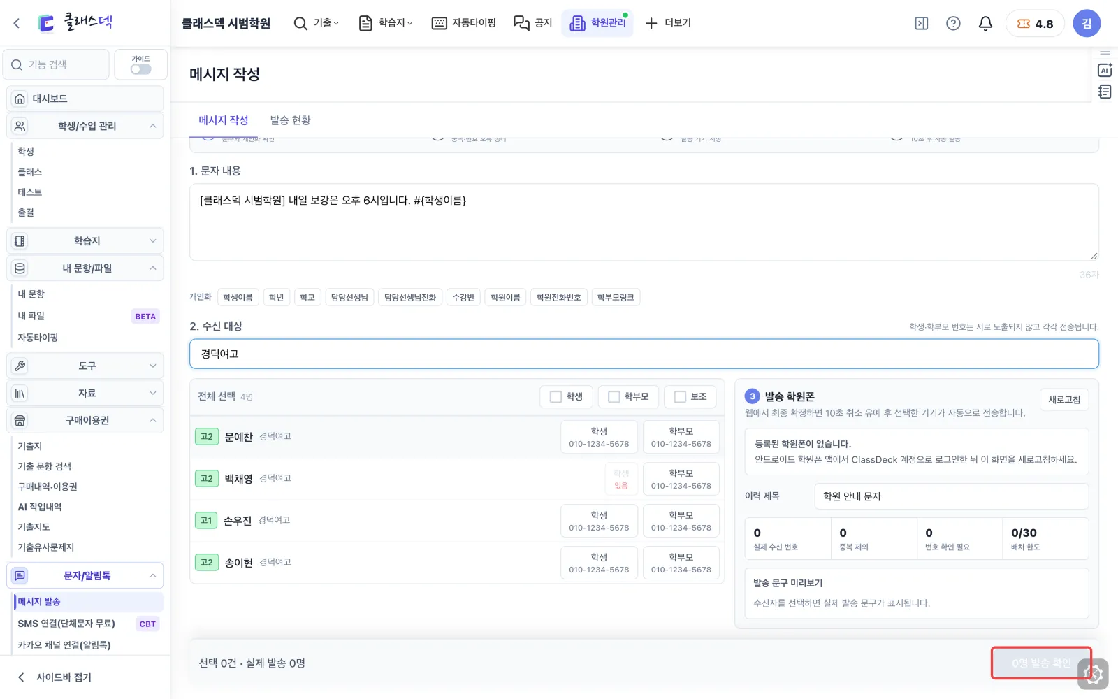Toggle the side panel layout icon
Viewport: 1118px width, 699px height.
[922, 23]
